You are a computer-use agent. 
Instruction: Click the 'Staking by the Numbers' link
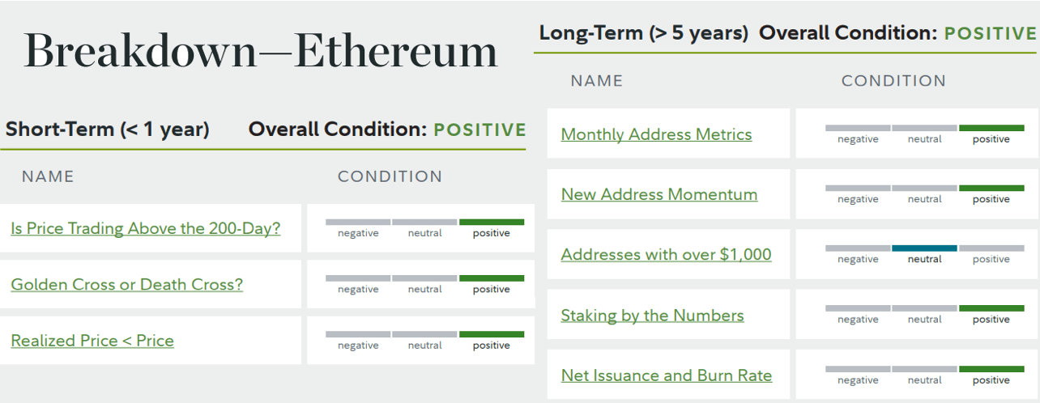tap(652, 316)
